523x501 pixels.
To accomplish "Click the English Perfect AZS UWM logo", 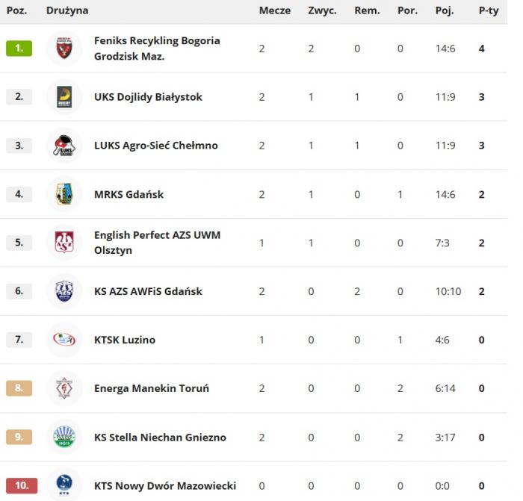I will [64, 243].
